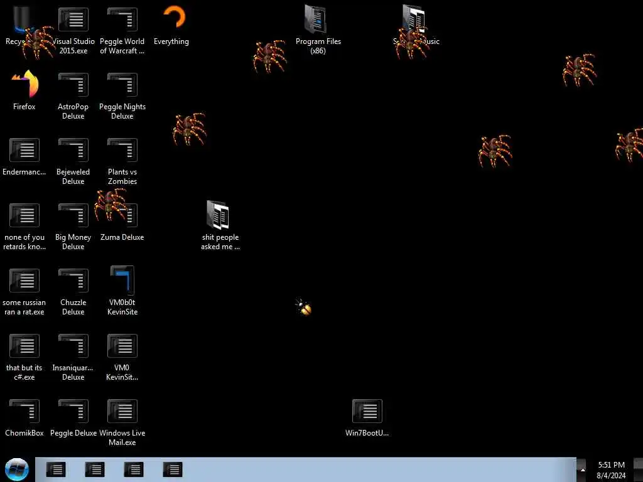The image size is (643, 482).
Task: Open the second pinned taskbar program
Action: coord(95,469)
